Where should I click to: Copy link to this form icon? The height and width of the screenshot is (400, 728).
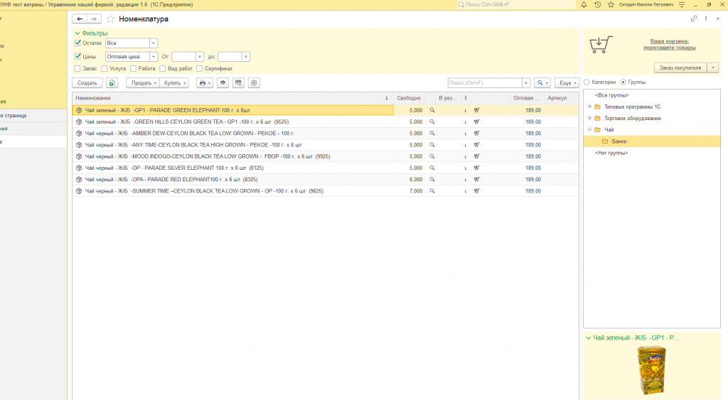[x=694, y=18]
